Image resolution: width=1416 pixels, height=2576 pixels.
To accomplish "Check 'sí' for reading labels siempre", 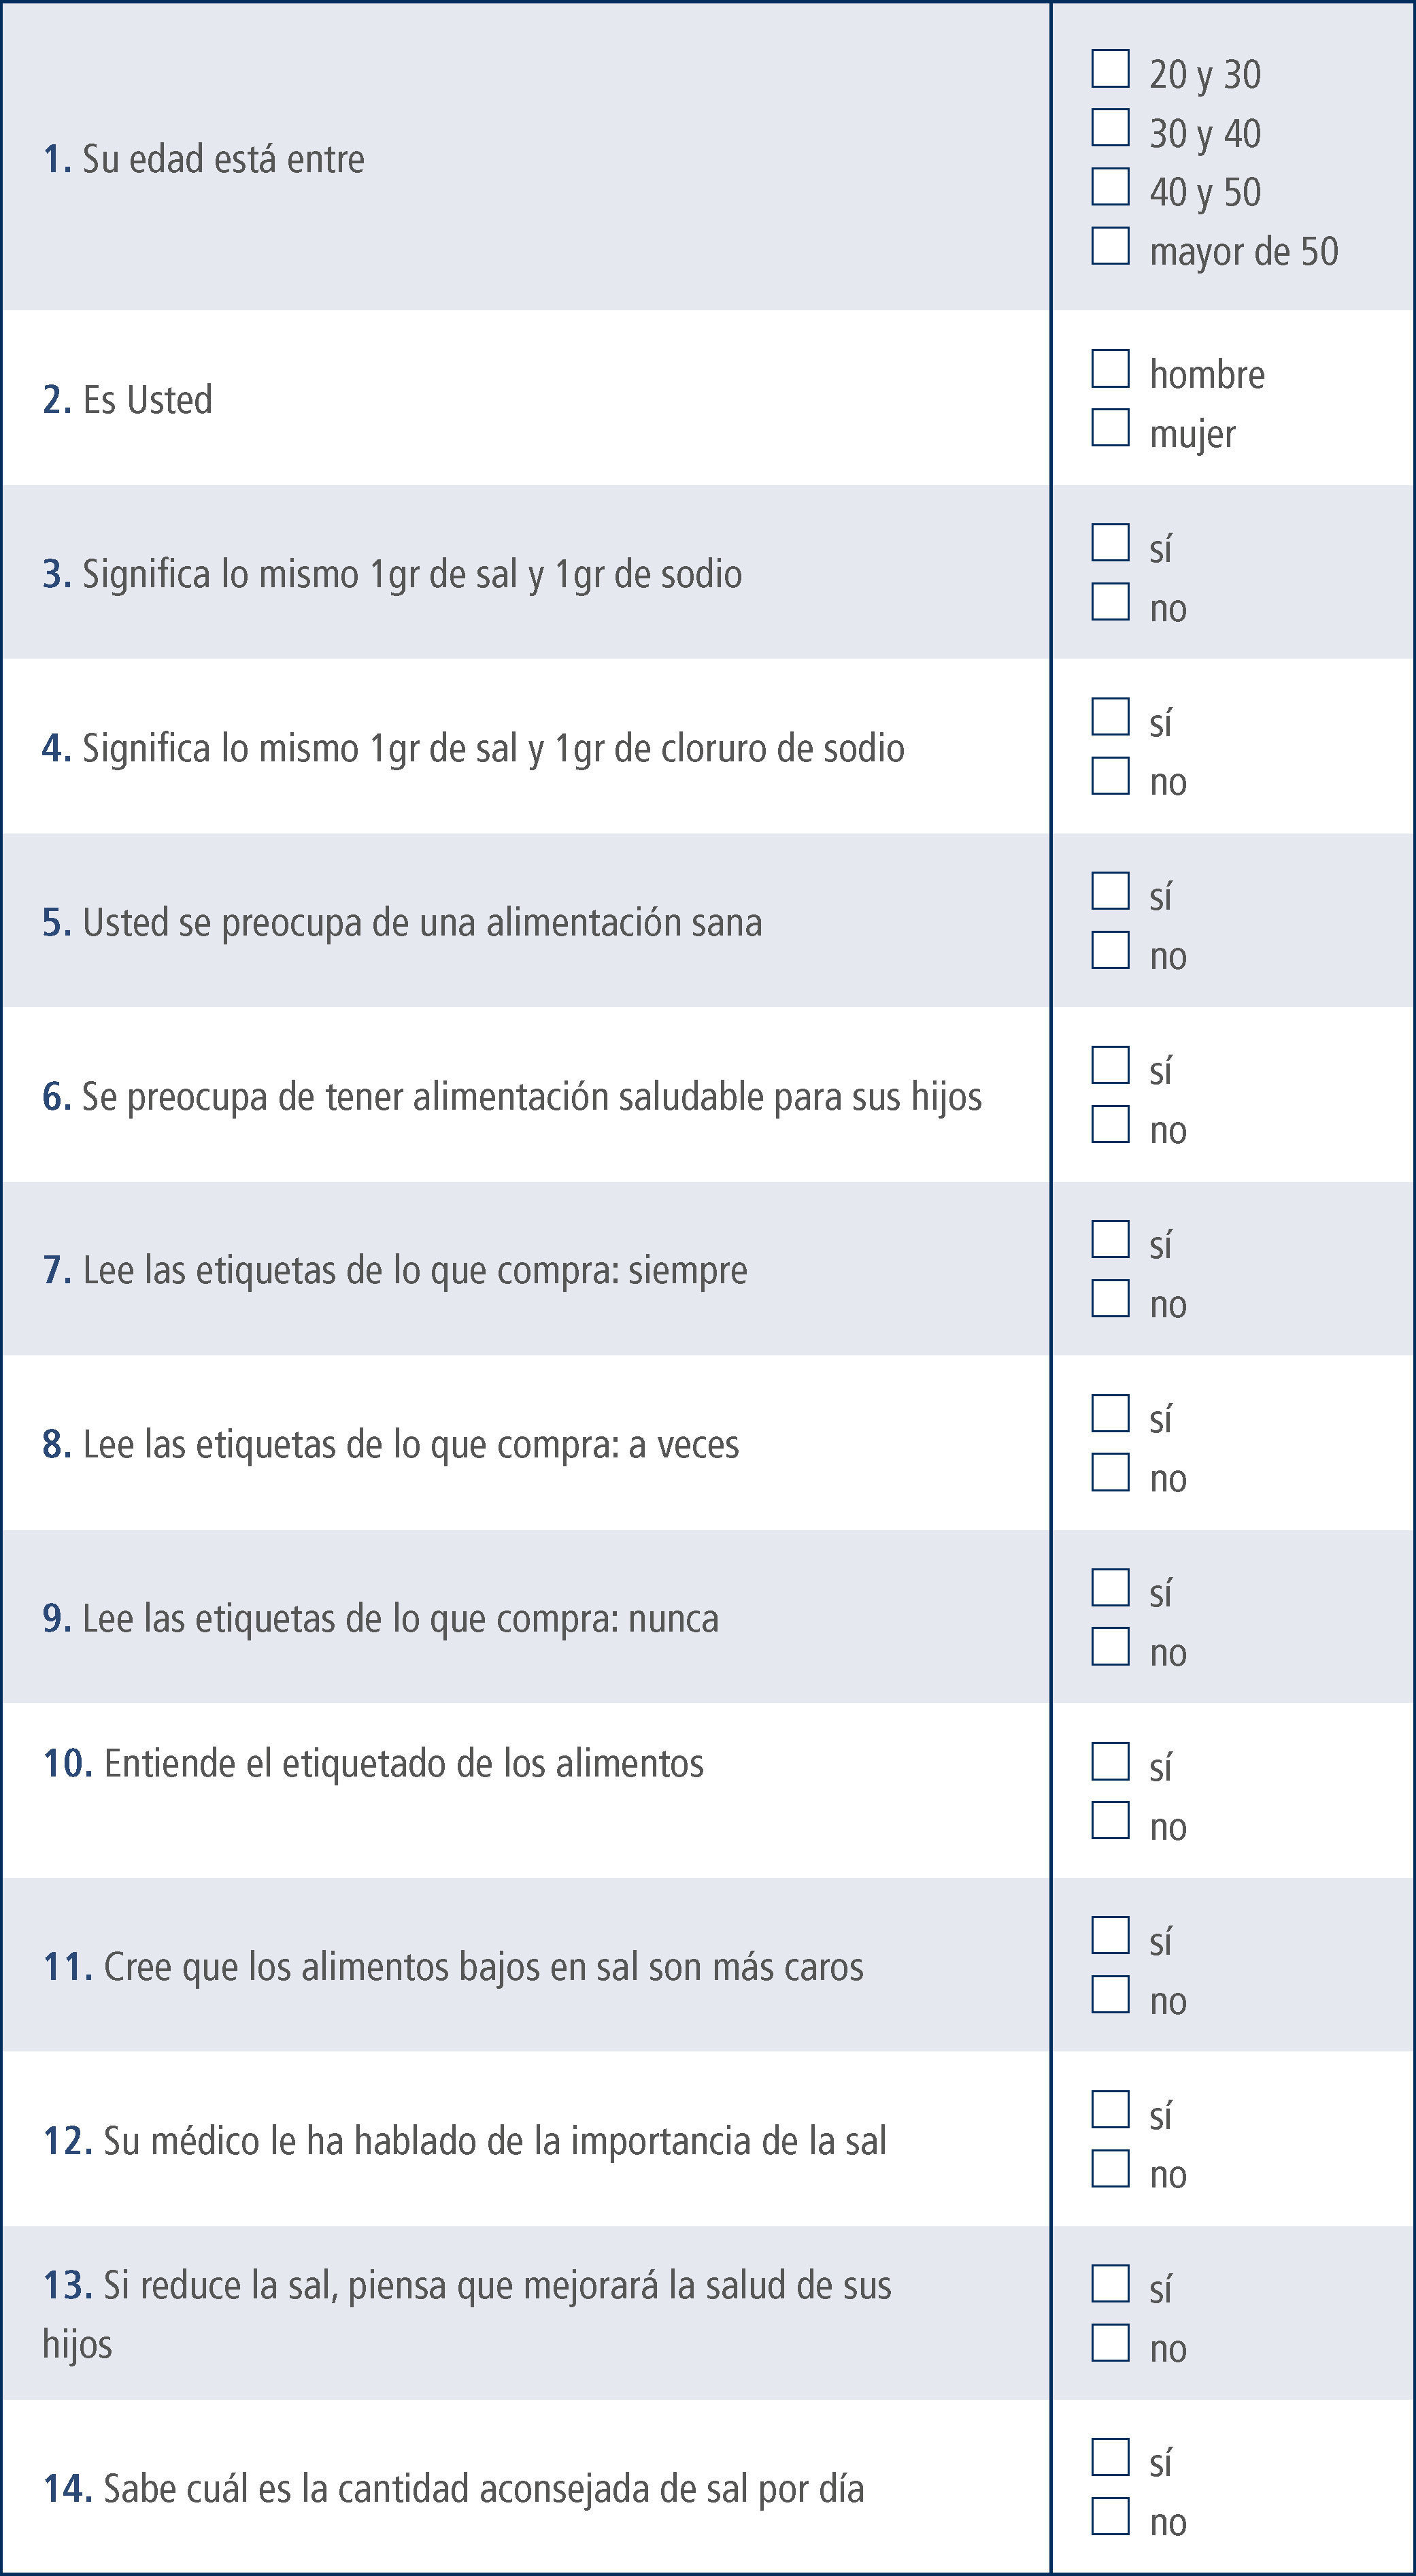I will pyautogui.click(x=1110, y=1239).
